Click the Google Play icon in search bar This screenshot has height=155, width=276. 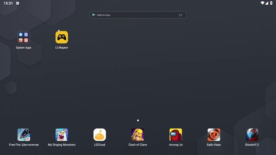[x=94, y=15]
